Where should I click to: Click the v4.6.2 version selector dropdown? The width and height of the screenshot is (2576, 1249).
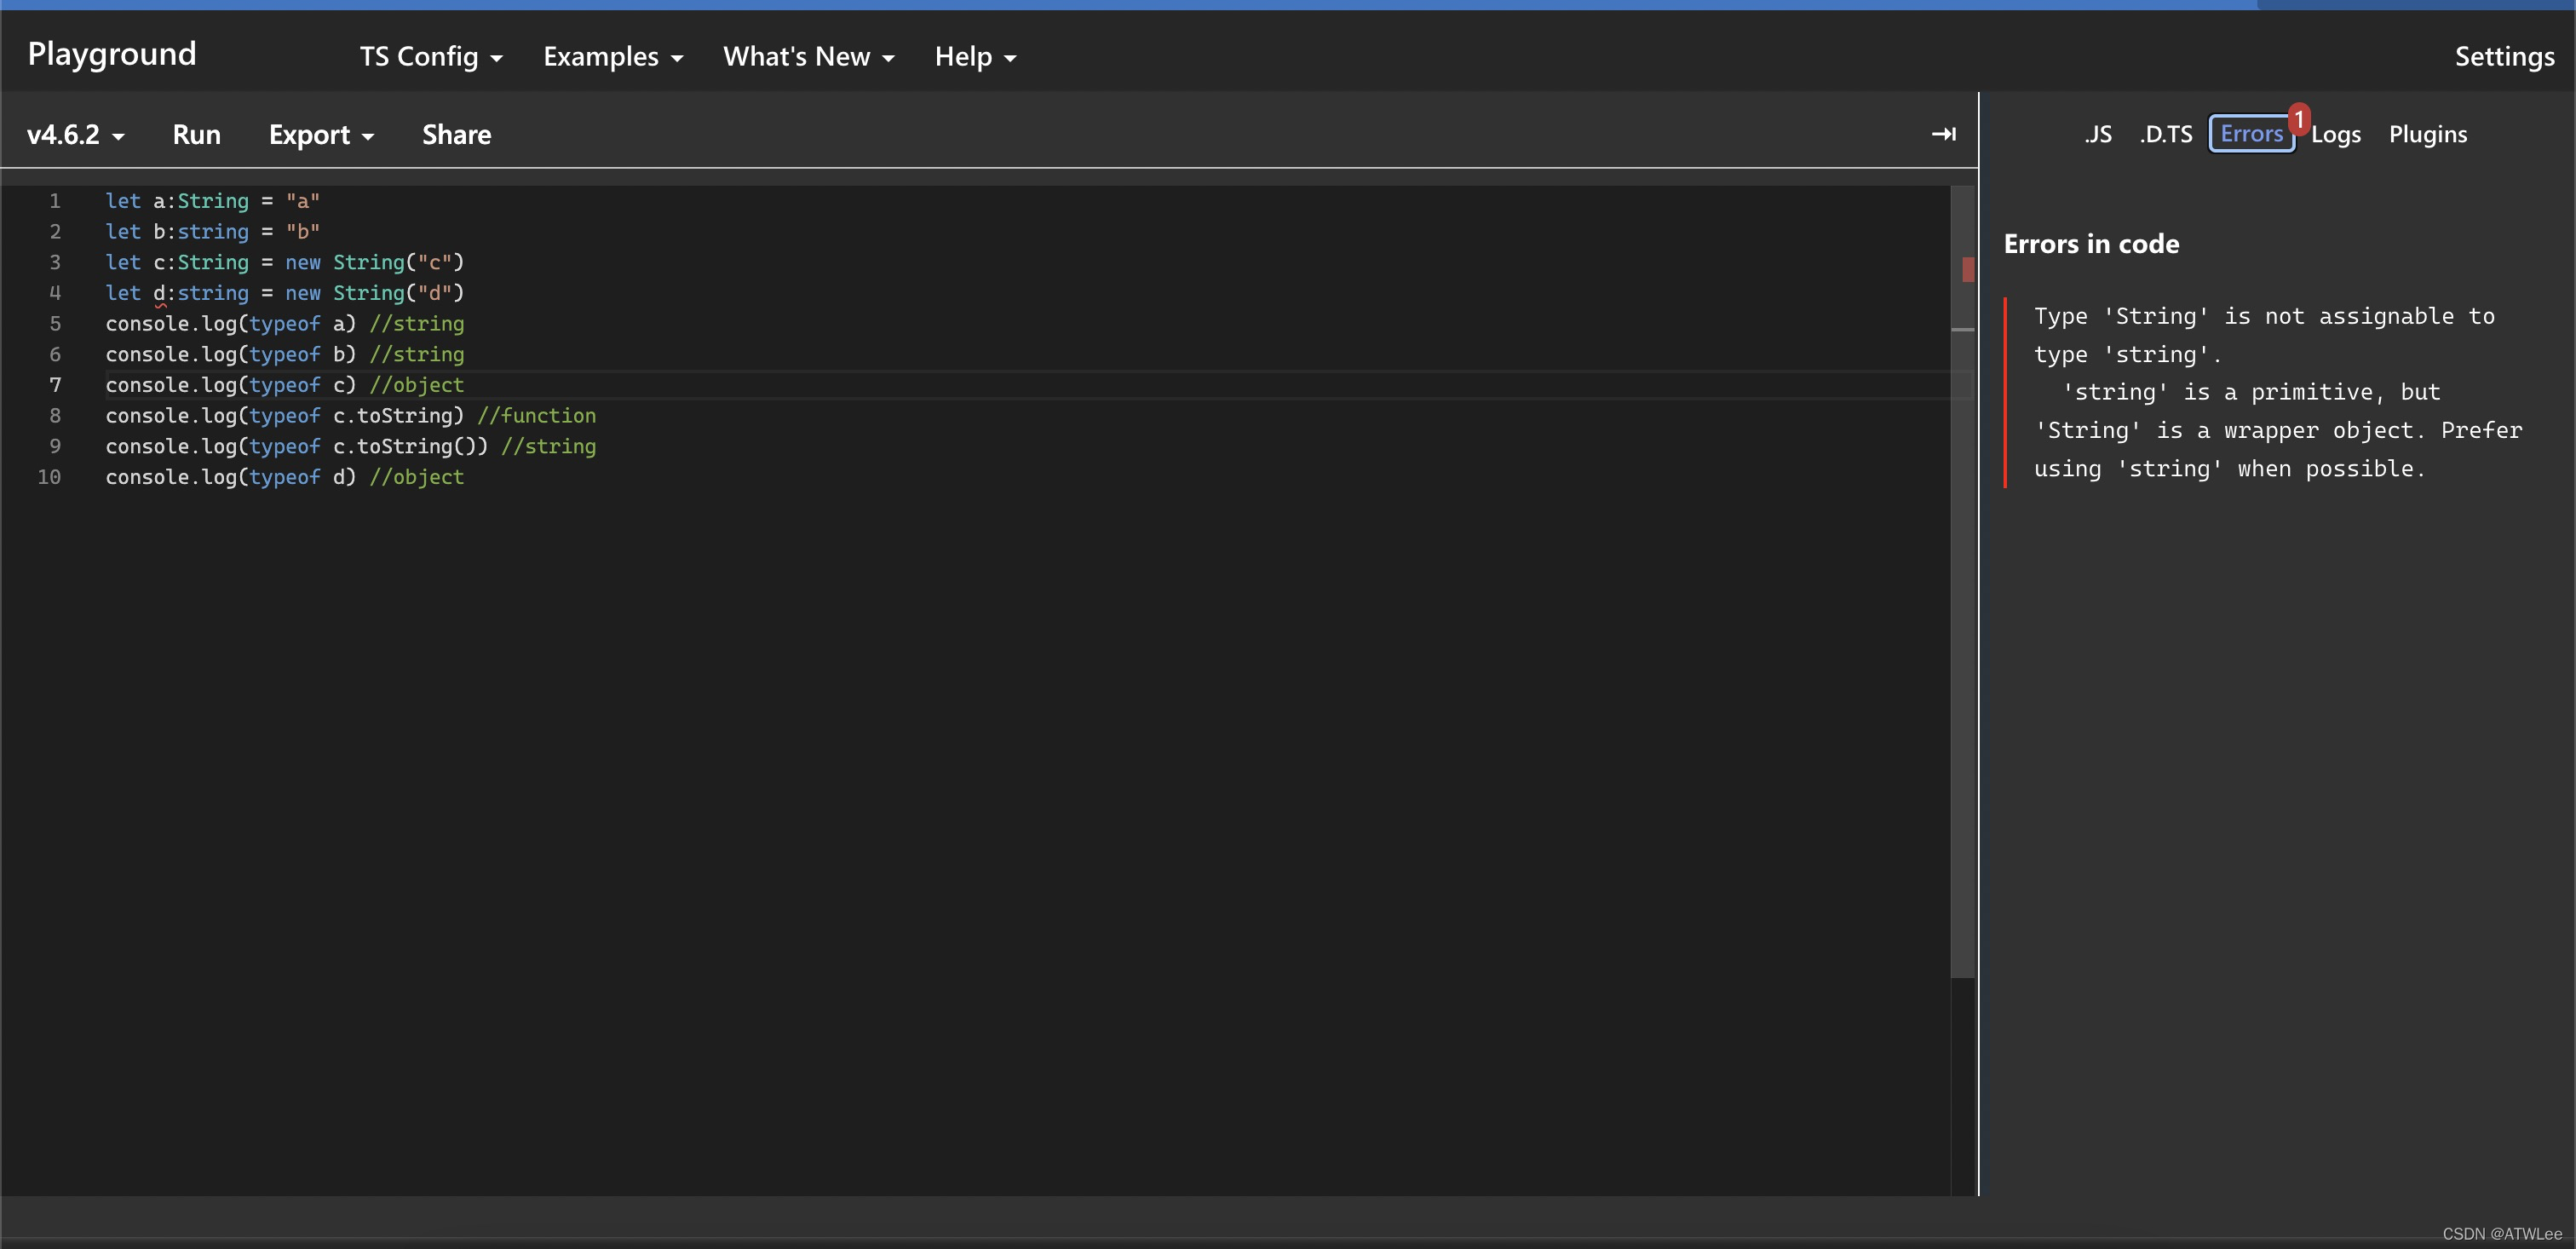click(76, 133)
